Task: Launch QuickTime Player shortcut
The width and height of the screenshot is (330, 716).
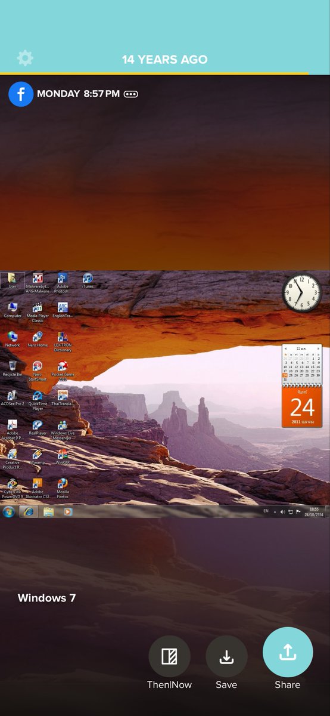Action: click(38, 400)
